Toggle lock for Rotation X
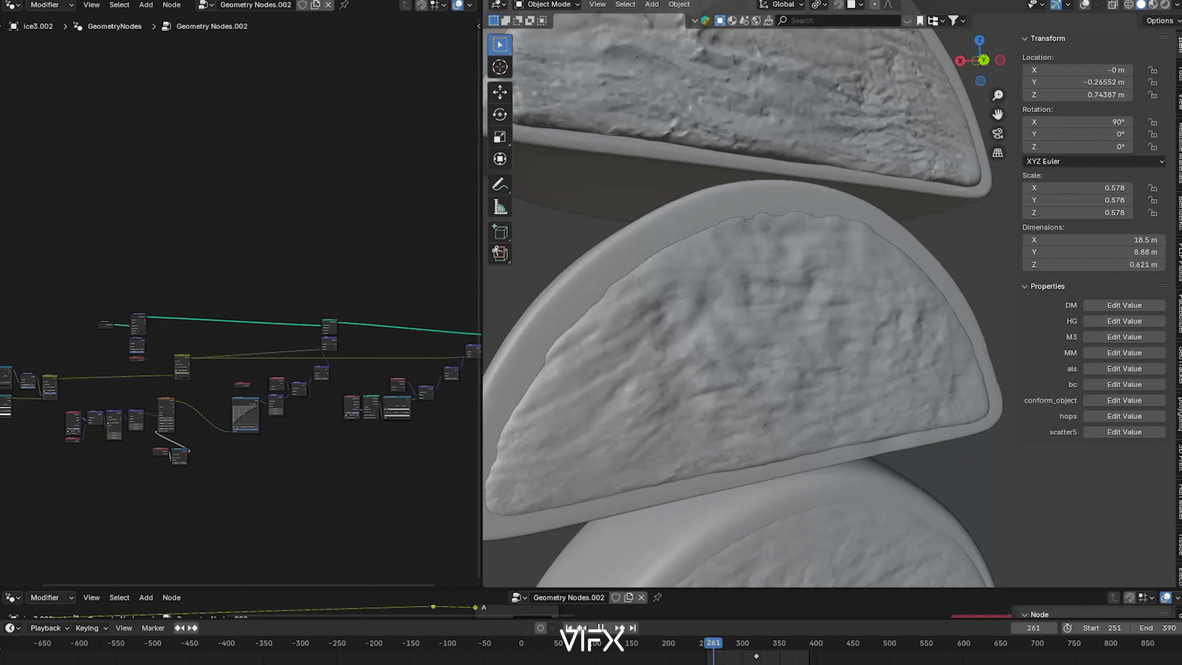Screen dimensions: 1182x665 (x=1152, y=122)
